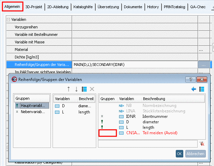Select variable L in middle list
The width and height of the screenshot is (214, 166).
coord(74,112)
